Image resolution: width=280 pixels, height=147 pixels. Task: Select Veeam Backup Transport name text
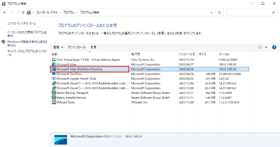pos(72,93)
